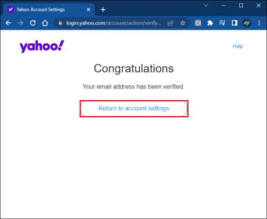This screenshot has height=219, width=267.
Task: Open the profile avatar menu
Action: pos(247,23)
